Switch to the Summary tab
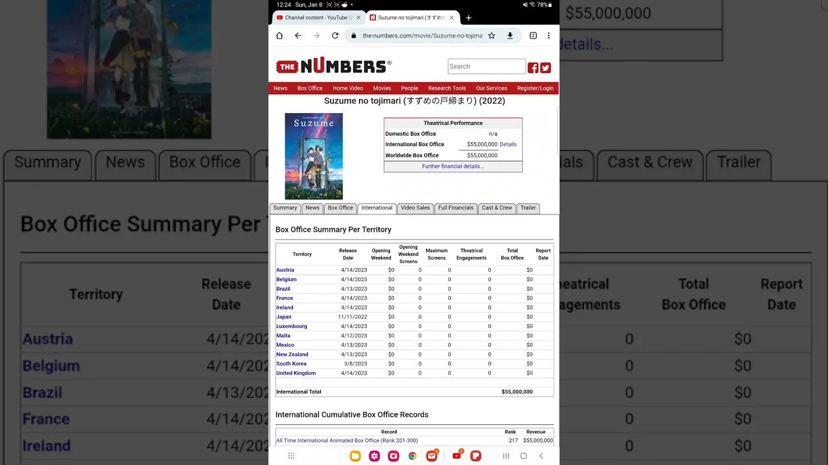This screenshot has height=465, width=828. 285,208
